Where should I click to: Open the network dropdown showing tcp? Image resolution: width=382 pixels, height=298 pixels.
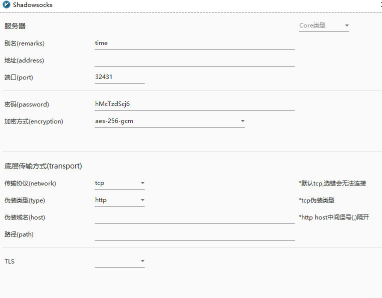pos(120,183)
